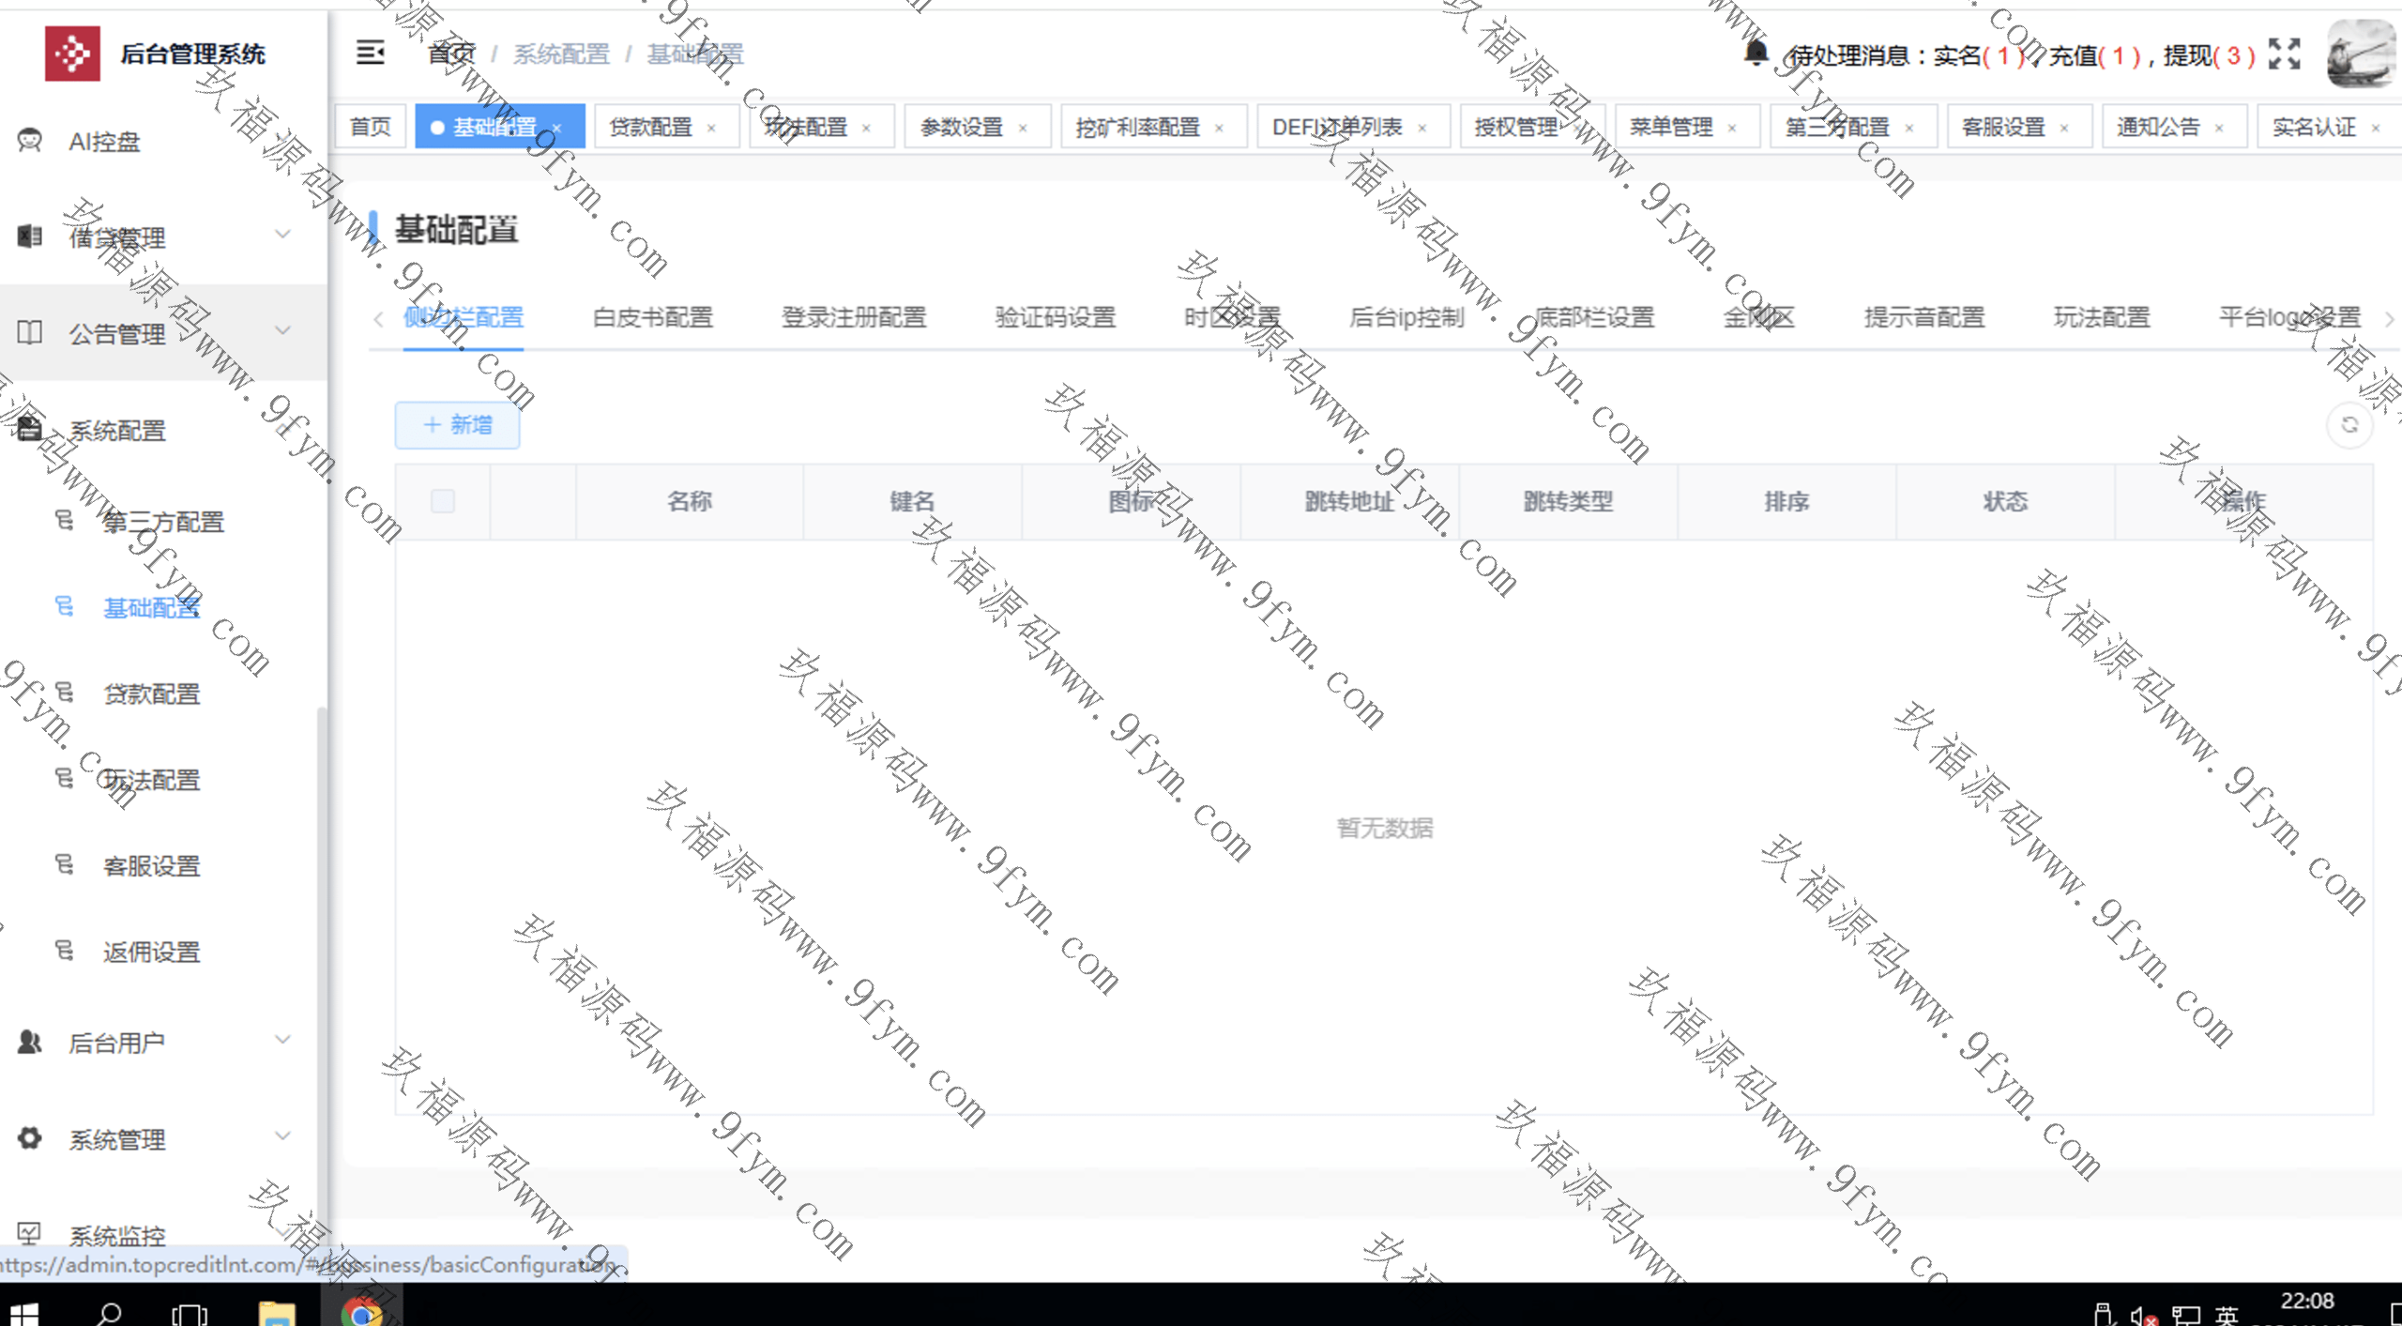The width and height of the screenshot is (2402, 1326).
Task: Switch to the 白皮书配置 tab
Action: (653, 317)
